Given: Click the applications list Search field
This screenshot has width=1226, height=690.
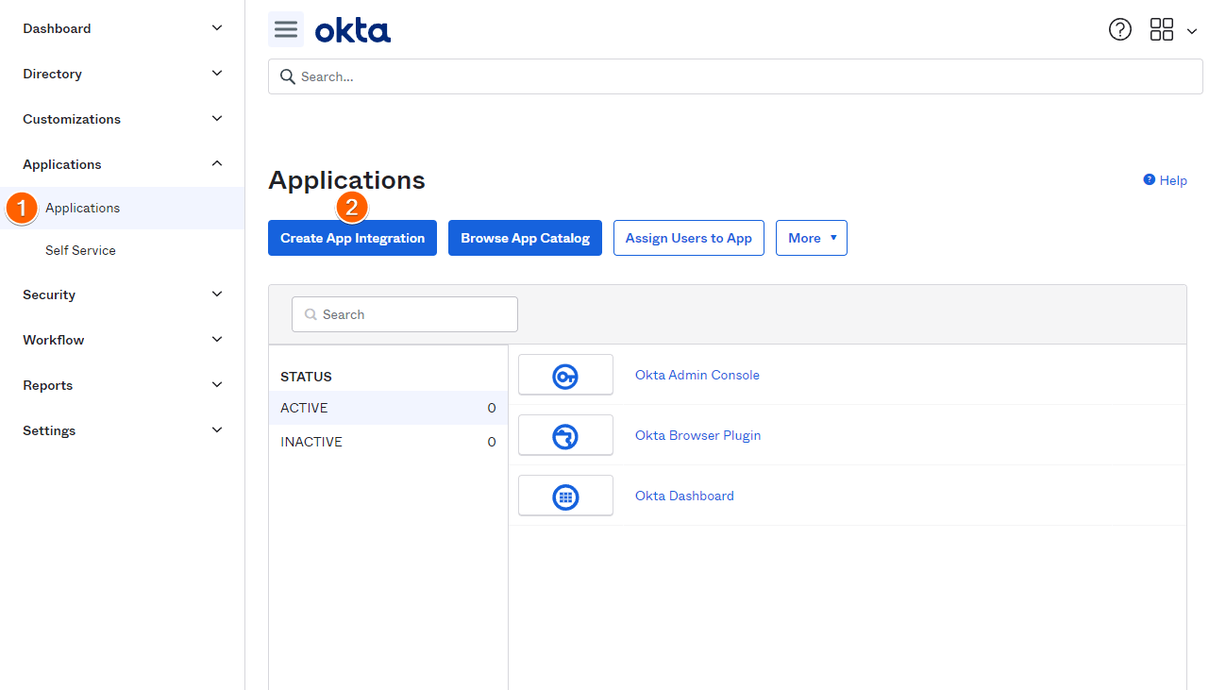Looking at the screenshot, I should tap(405, 314).
